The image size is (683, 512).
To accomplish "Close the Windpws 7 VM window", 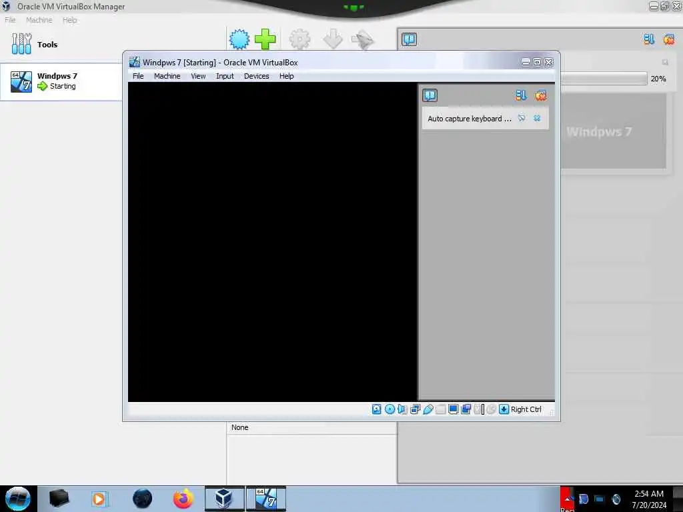I will [549, 62].
